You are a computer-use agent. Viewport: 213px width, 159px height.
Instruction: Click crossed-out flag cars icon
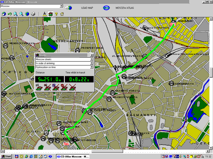48,87
